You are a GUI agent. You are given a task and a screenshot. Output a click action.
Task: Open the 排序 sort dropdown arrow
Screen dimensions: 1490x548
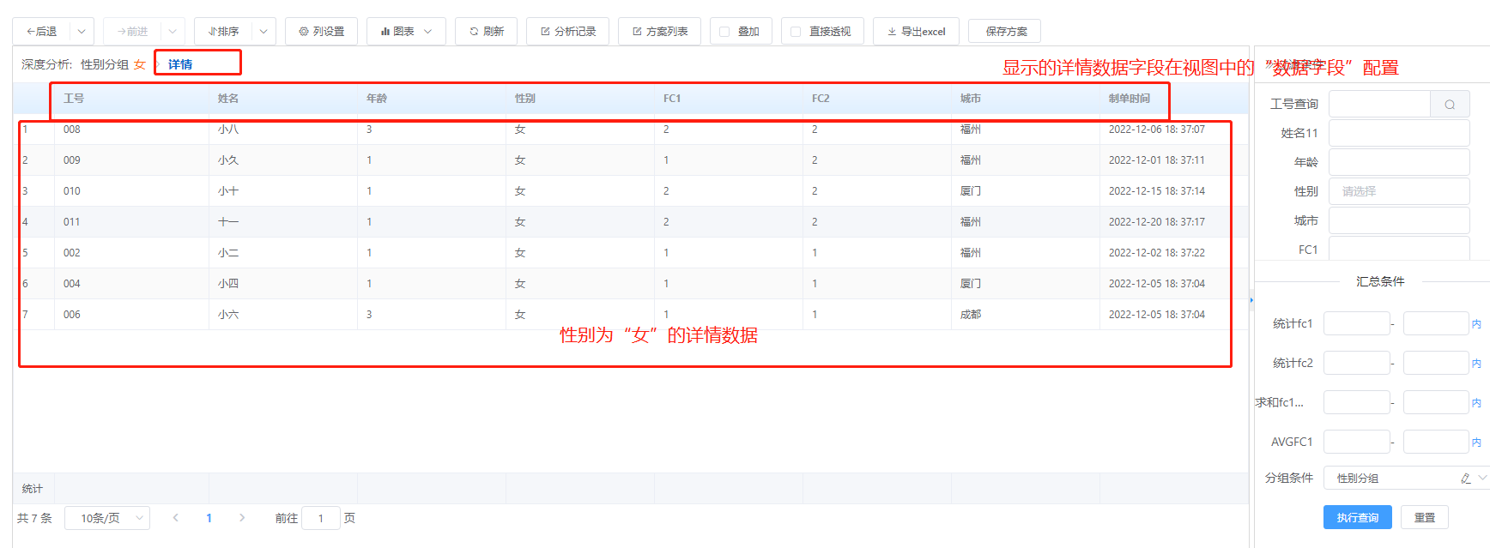263,32
